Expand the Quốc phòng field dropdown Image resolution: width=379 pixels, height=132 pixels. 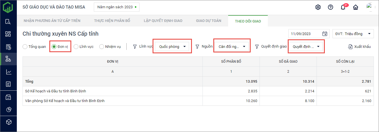(172, 46)
